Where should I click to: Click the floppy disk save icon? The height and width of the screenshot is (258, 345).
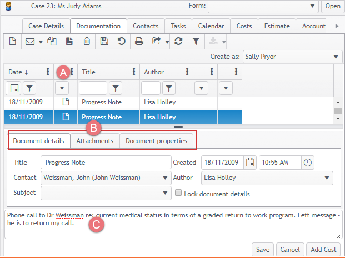click(104, 41)
